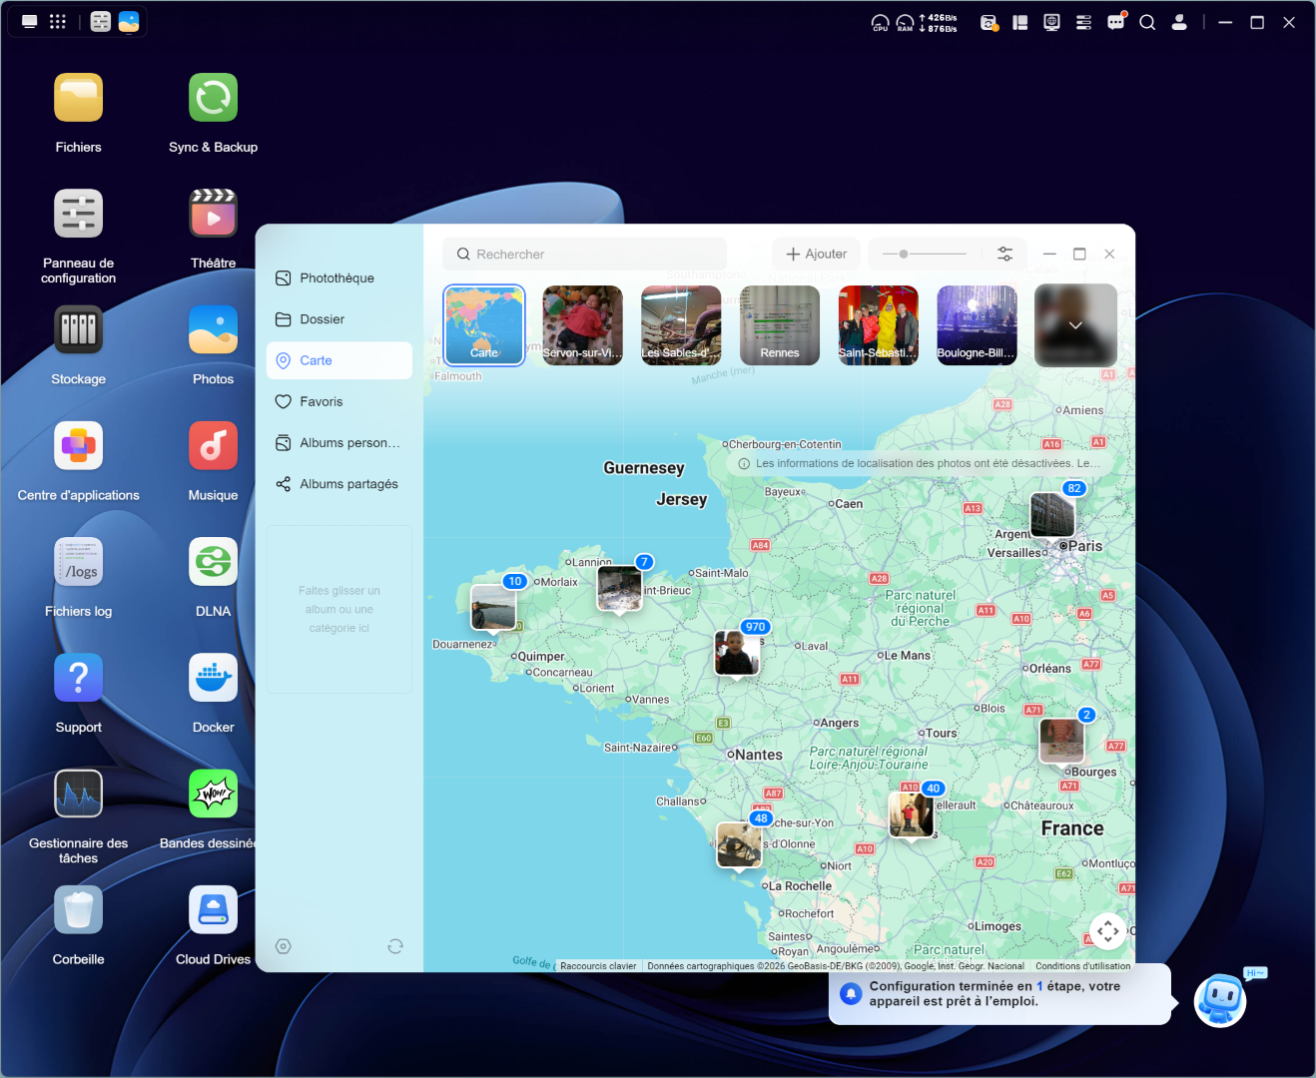The height and width of the screenshot is (1078, 1316).
Task: Go to Photothèque in the sidebar
Action: point(339,278)
